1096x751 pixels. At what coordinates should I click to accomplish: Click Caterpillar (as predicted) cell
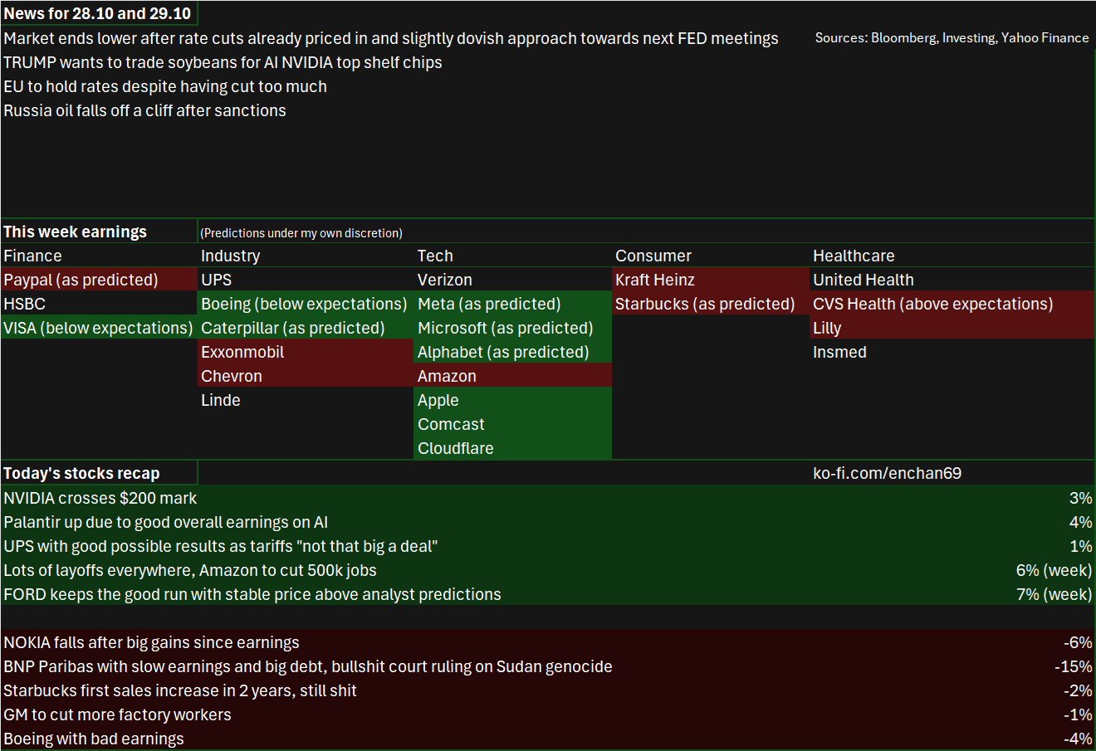[x=306, y=328]
